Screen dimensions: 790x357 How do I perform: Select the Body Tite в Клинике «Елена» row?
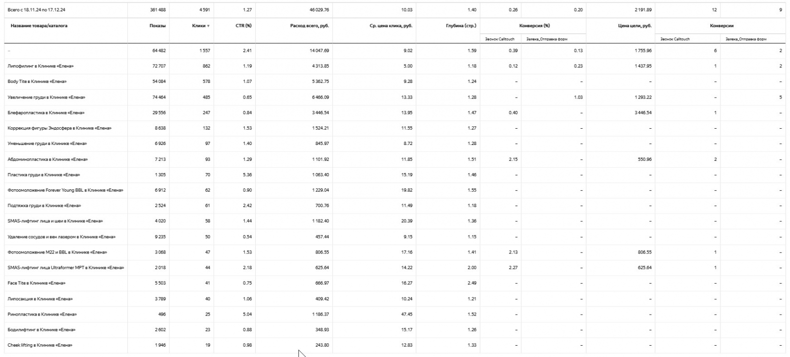pos(37,81)
